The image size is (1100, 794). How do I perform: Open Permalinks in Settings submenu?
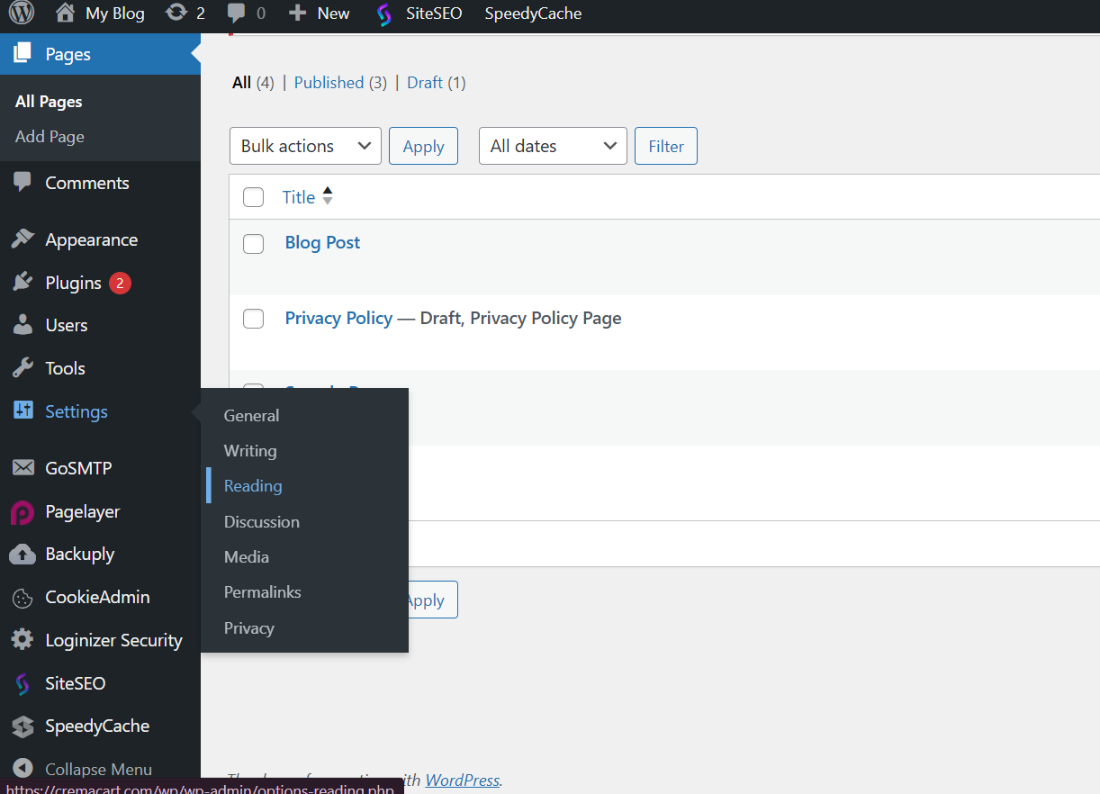click(x=263, y=591)
